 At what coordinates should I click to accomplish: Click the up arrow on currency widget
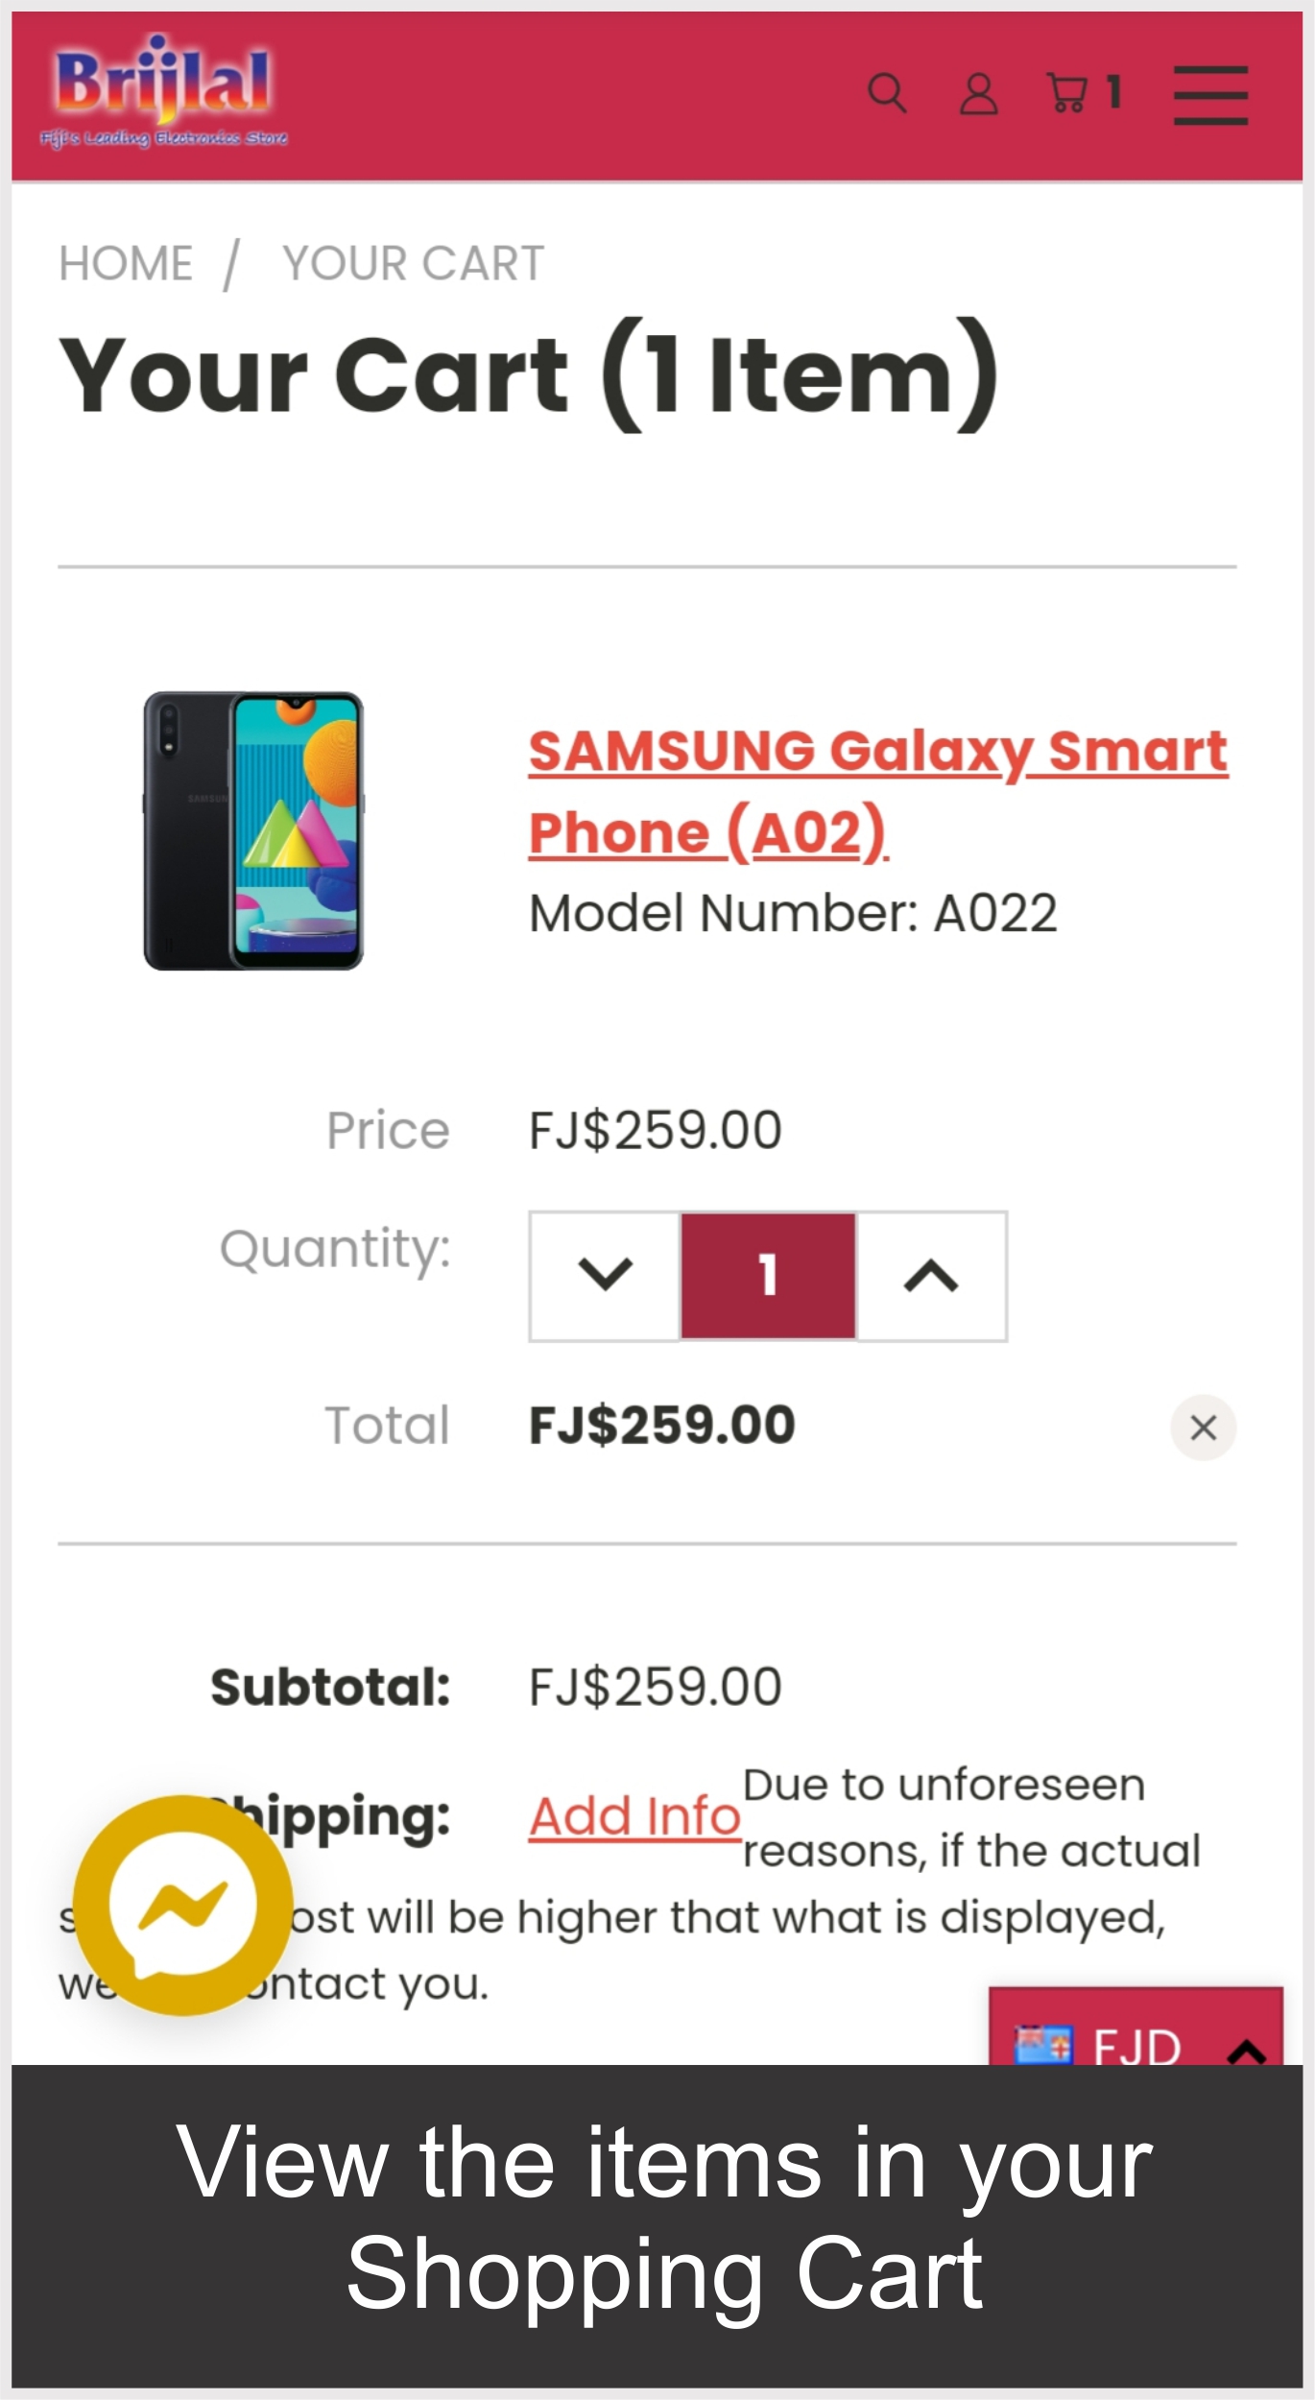1246,2051
